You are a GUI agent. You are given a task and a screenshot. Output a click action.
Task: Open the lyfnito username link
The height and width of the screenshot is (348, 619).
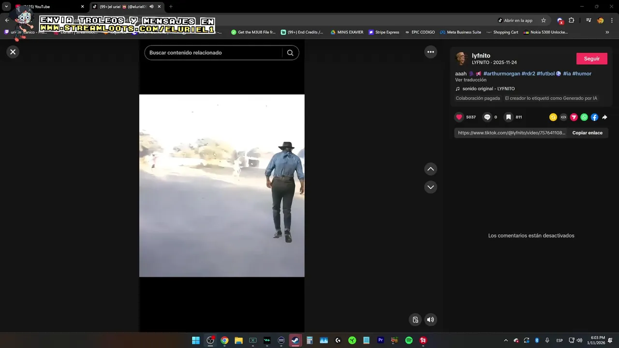pyautogui.click(x=481, y=56)
